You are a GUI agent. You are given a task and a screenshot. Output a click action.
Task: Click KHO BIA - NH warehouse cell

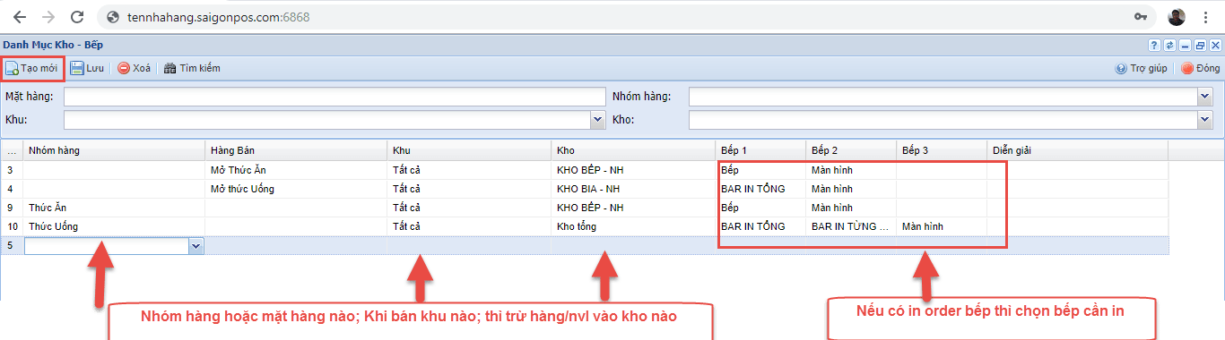point(633,189)
